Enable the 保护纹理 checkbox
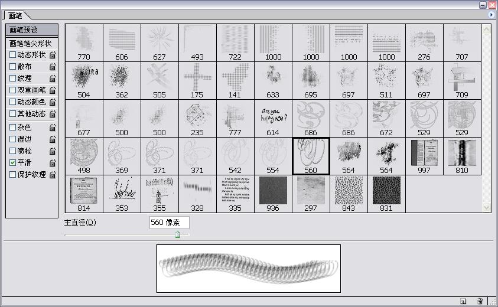498x307 pixels. (13, 174)
